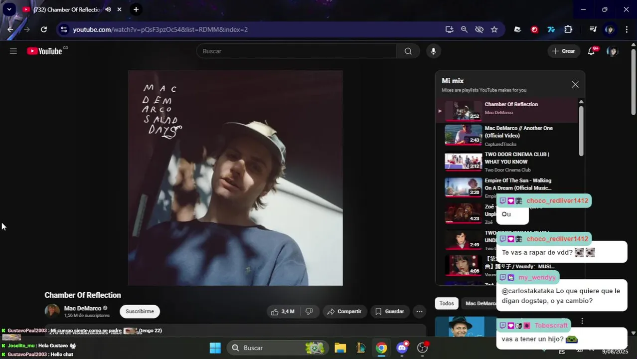Open File Explorer from the taskbar
637x359 pixels.
coord(340,348)
